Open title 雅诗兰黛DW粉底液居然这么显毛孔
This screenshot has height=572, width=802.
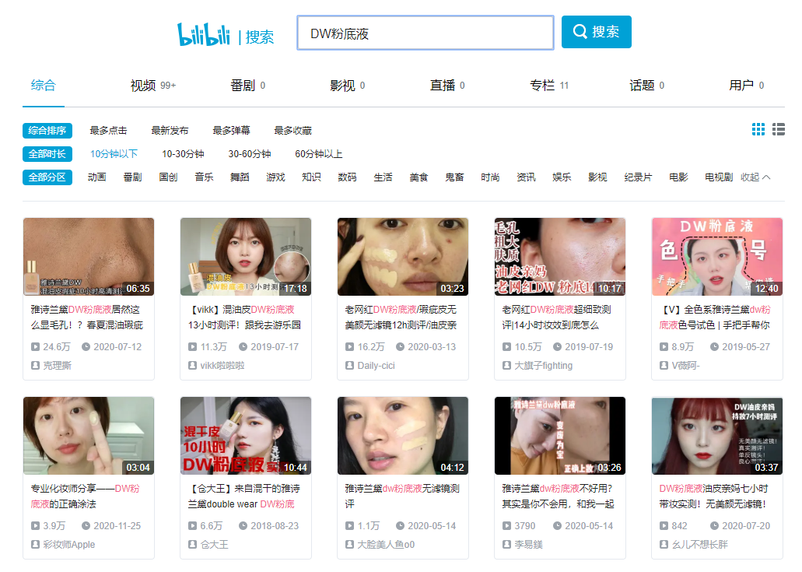[87, 318]
